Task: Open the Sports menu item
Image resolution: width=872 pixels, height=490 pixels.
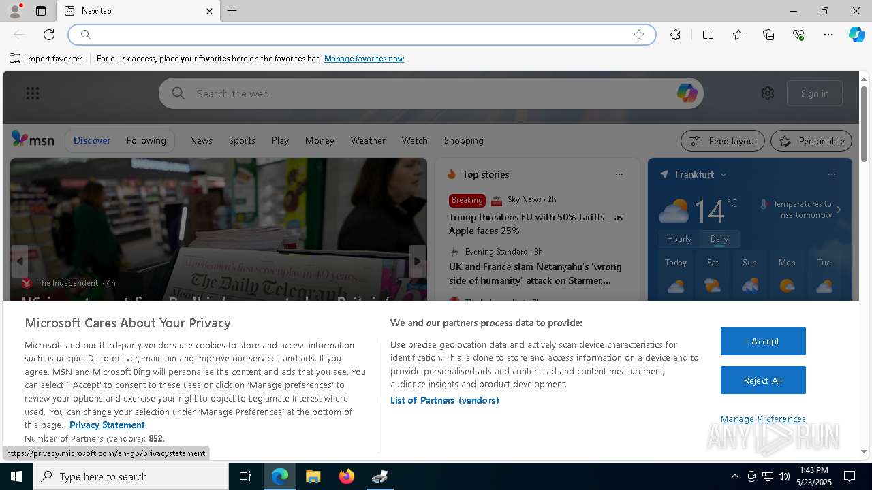Action: [242, 140]
